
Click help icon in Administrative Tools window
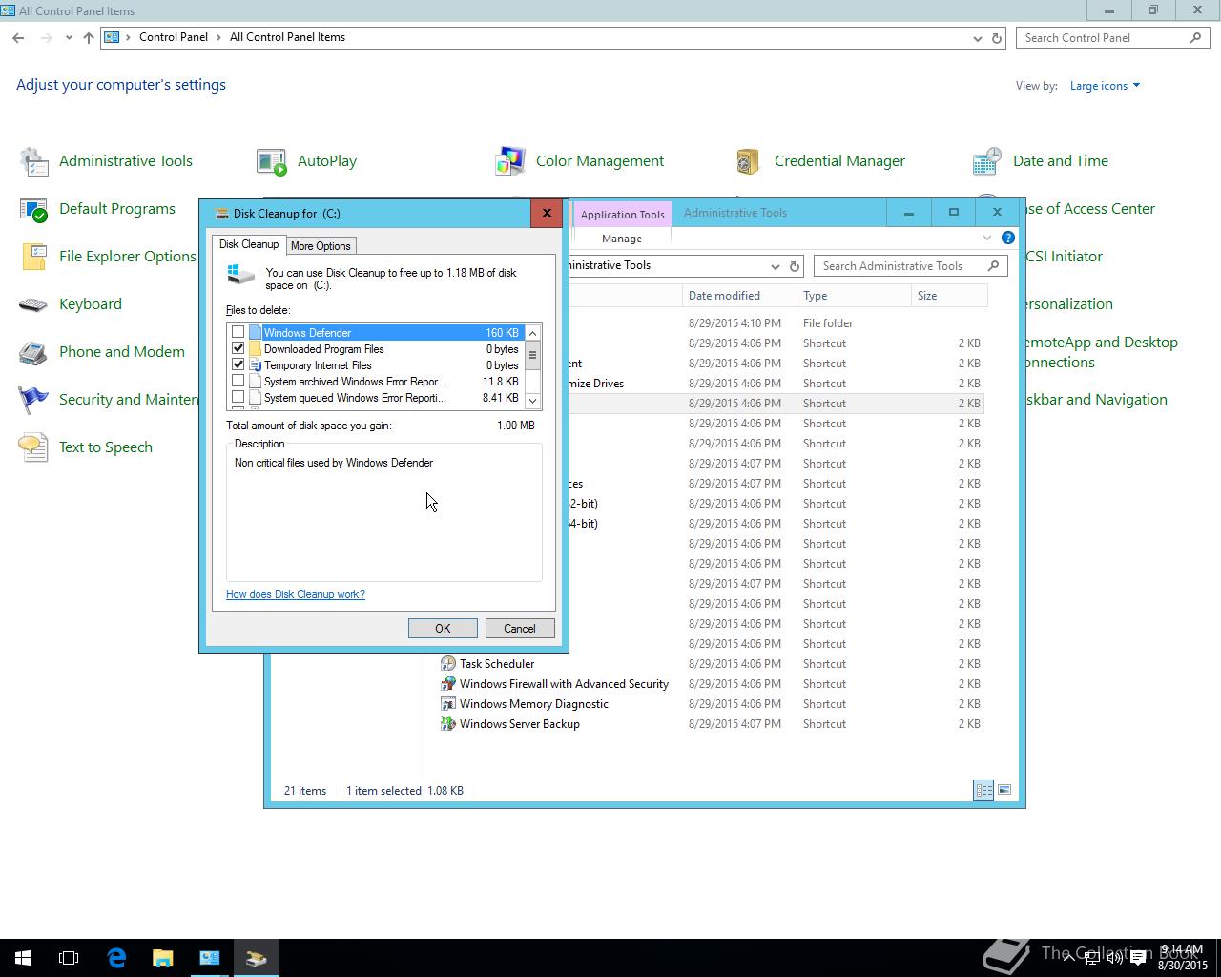pos(1008,238)
